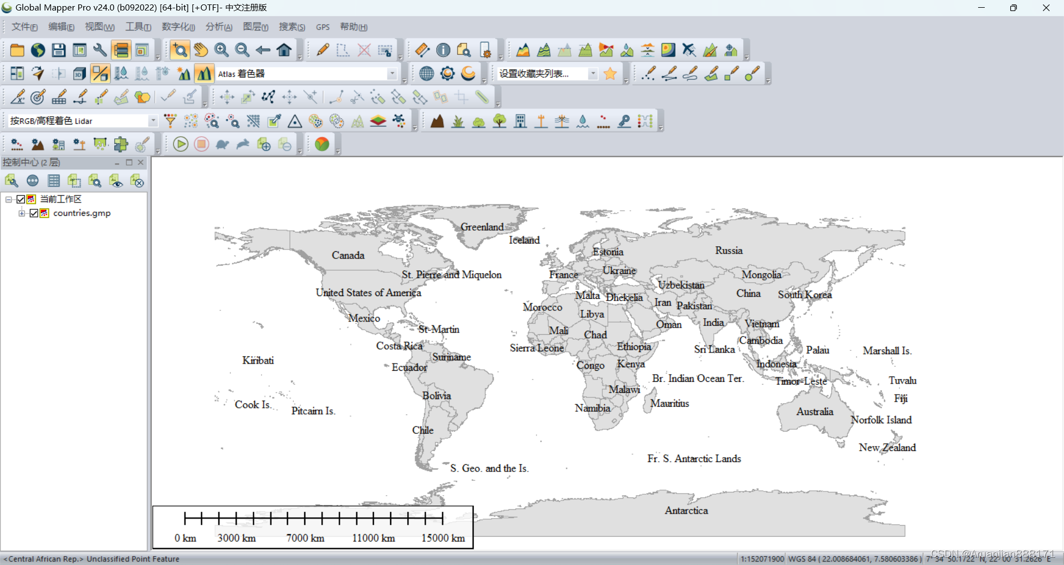Toggle the terrain shader mountain icon
Image resolution: width=1064 pixels, height=565 pixels.
(204, 74)
